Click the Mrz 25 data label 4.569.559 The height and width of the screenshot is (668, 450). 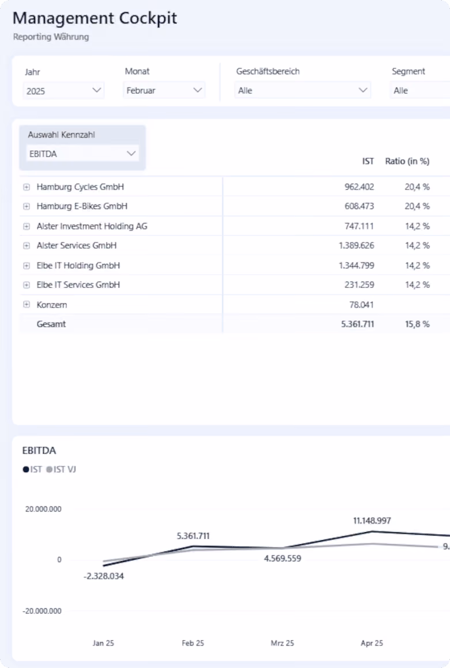282,559
